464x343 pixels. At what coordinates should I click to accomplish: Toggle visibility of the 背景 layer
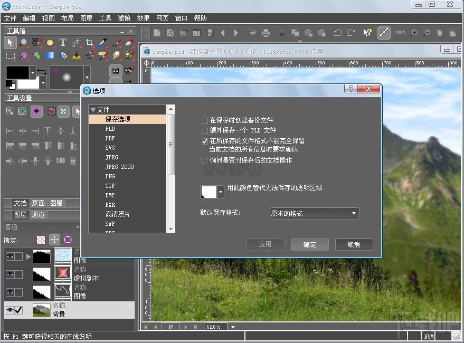pyautogui.click(x=10, y=310)
